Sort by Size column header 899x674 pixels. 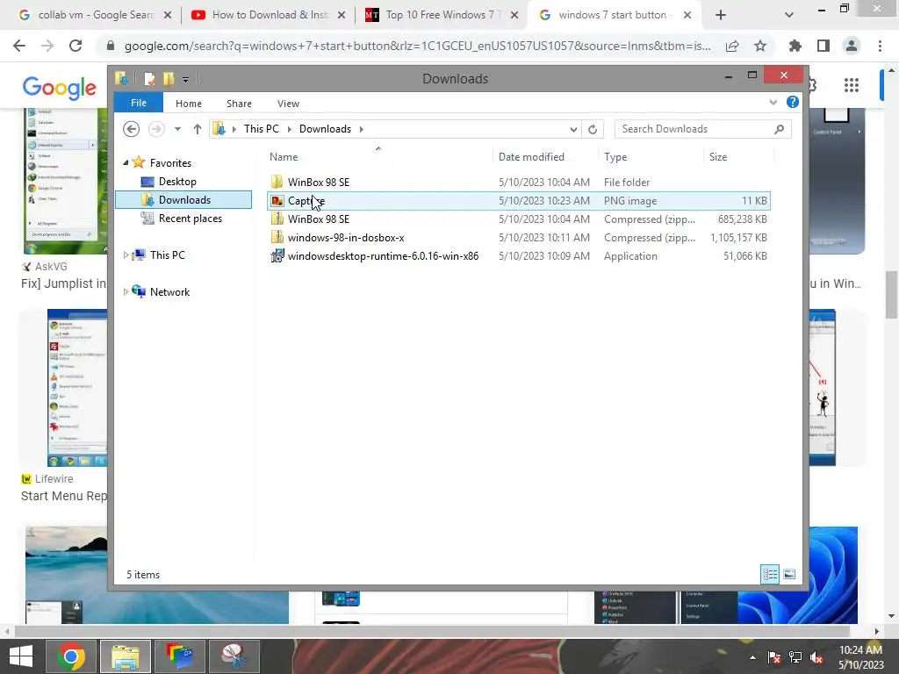tap(718, 156)
